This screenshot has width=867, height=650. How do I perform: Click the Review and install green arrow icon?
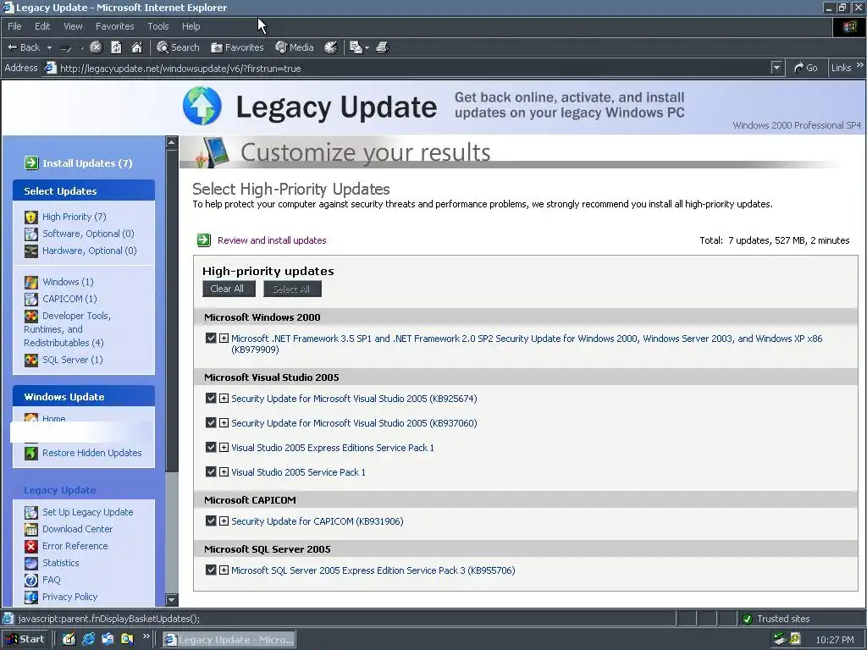click(204, 240)
